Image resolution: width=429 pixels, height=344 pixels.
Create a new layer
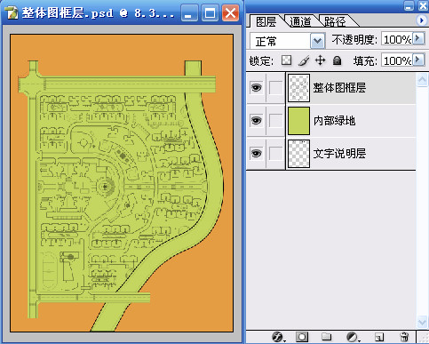(x=379, y=337)
